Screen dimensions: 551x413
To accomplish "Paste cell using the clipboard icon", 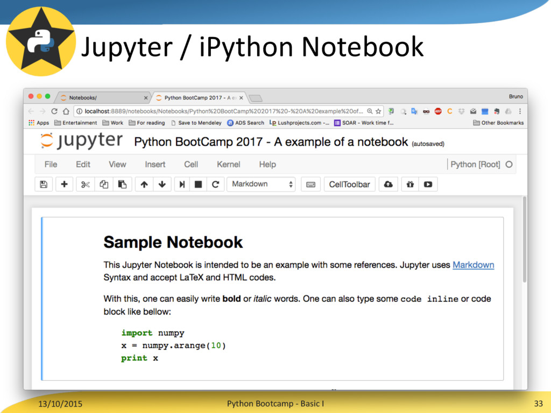I will [122, 184].
